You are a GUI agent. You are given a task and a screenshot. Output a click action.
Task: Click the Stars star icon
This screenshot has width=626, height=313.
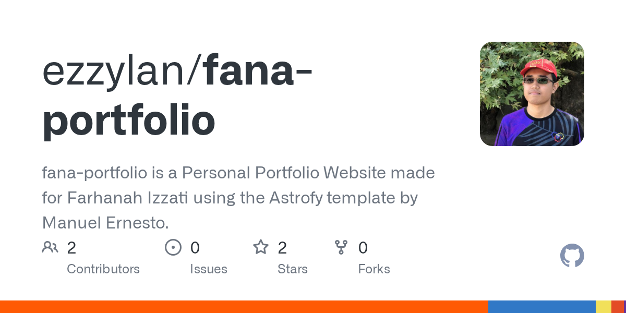click(x=261, y=247)
